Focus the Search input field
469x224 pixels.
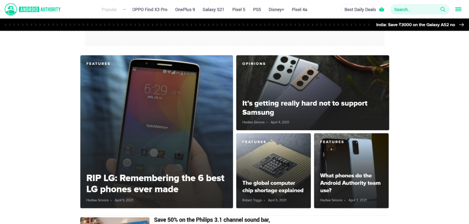point(420,9)
